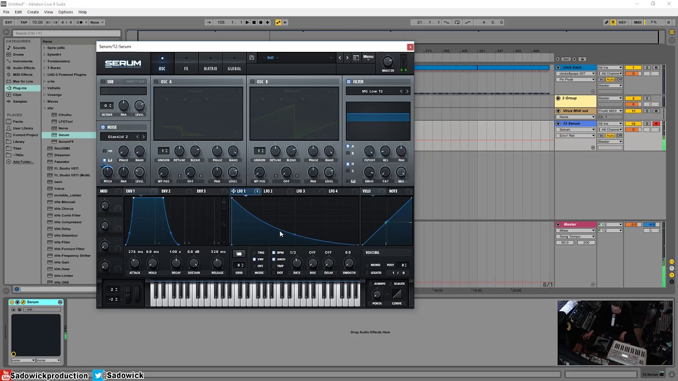Click Add Folder in Places

click(x=23, y=162)
